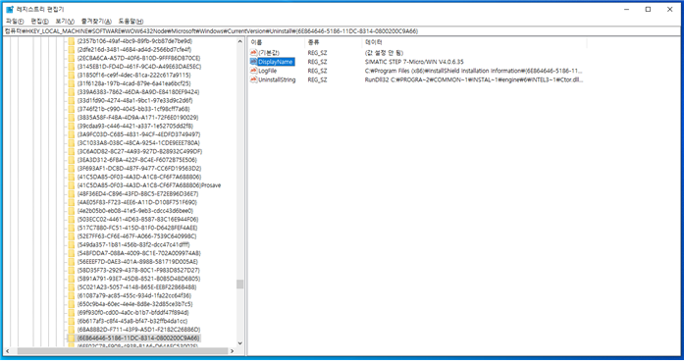Select key {5891A791-93E7-45D8-8521-8085D48D6805}
Viewport: 684px width, 364px height.
point(138,279)
